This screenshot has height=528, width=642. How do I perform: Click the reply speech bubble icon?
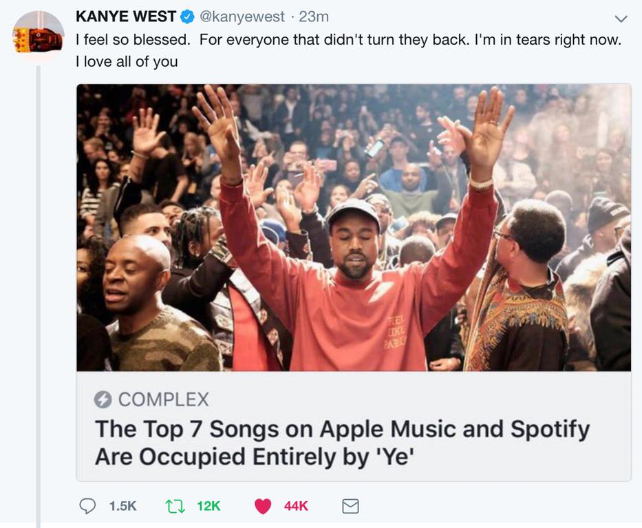point(87,506)
